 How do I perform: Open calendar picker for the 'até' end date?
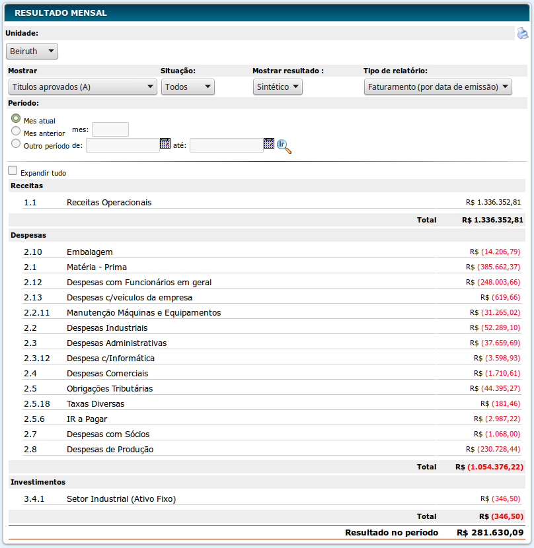(x=268, y=143)
